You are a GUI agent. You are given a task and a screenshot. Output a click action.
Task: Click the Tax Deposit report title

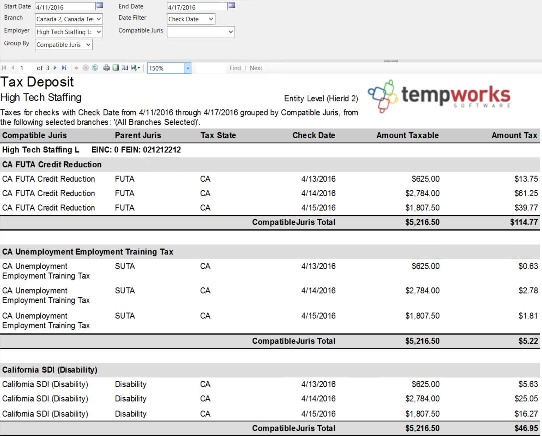click(37, 82)
